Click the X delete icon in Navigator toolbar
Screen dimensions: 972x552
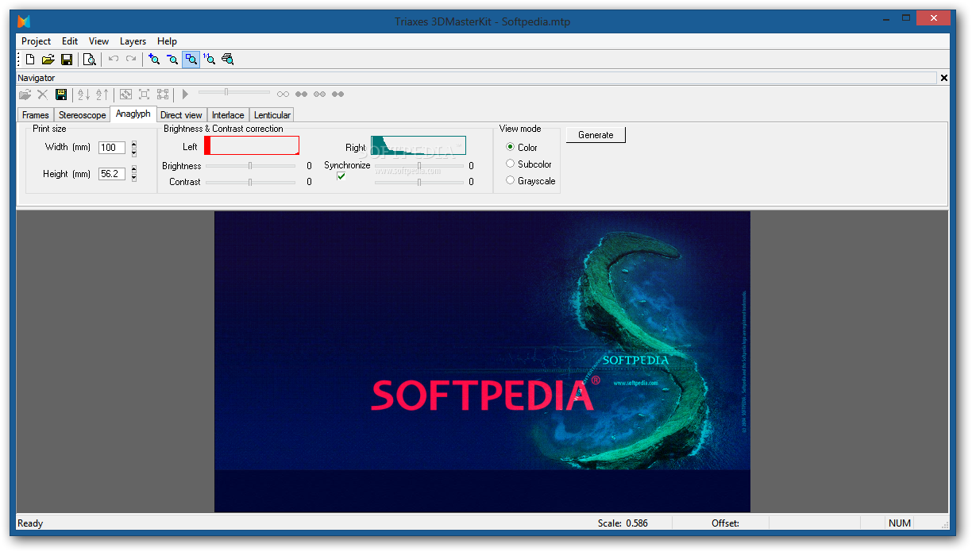tap(43, 95)
